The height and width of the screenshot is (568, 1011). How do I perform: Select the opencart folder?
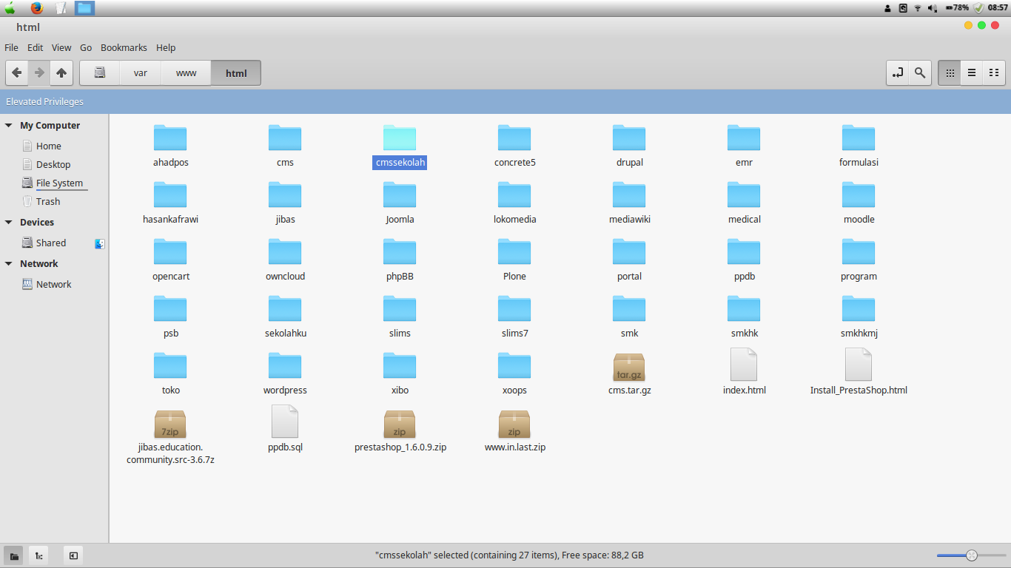coord(170,260)
